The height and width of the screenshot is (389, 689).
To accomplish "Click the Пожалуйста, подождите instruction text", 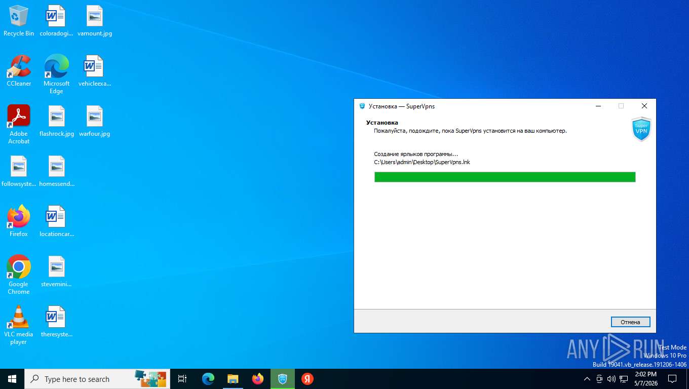I will coord(470,131).
